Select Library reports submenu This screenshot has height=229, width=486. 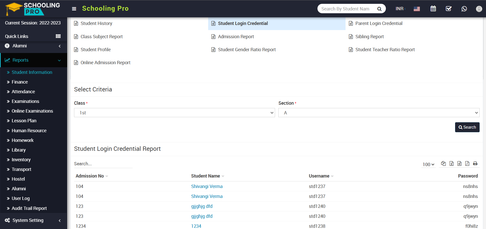pyautogui.click(x=19, y=150)
